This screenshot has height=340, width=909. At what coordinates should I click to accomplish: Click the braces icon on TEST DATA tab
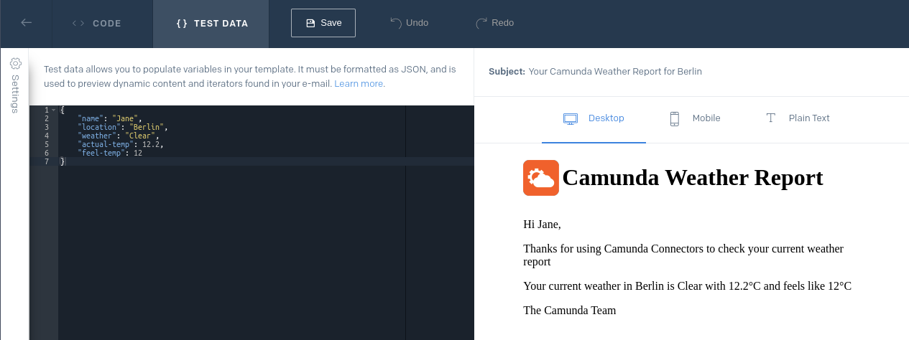[x=182, y=24]
